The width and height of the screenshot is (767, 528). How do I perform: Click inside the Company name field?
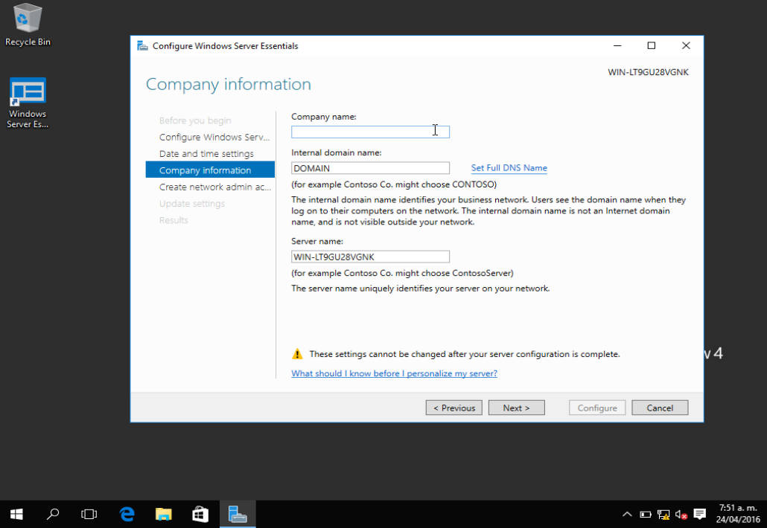(370, 131)
